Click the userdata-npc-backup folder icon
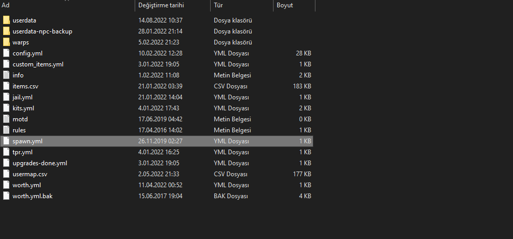 point(6,31)
